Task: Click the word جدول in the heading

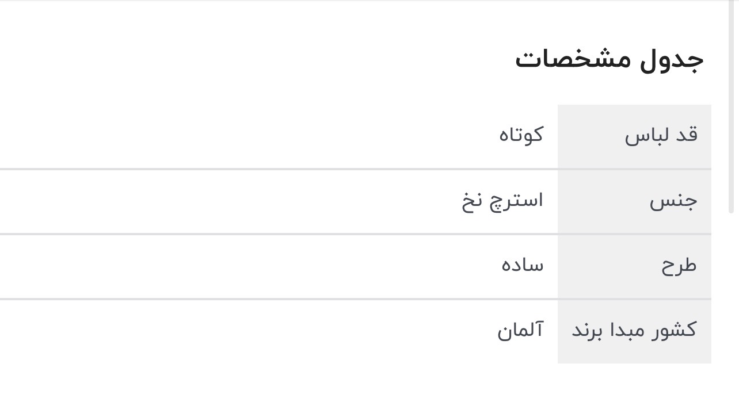Action: (672, 59)
